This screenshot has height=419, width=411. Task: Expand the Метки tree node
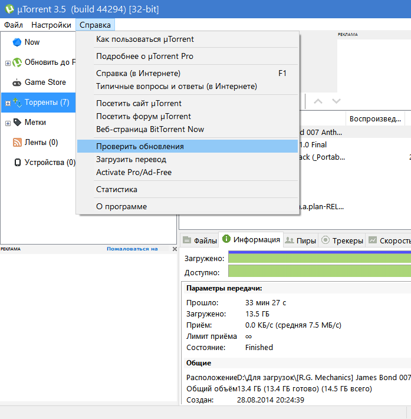(8, 123)
